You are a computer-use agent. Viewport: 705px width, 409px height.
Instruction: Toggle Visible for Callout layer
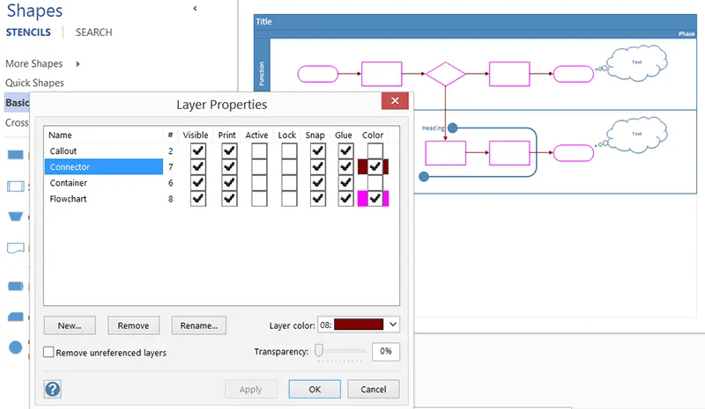[197, 151]
